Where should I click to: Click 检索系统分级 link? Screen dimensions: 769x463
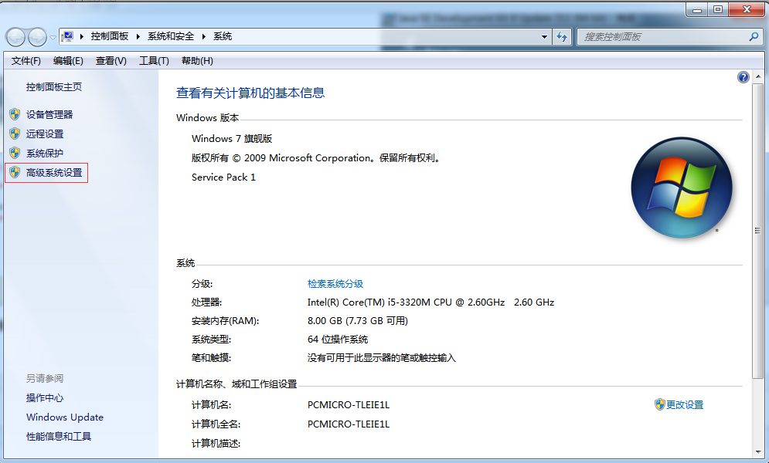point(335,283)
